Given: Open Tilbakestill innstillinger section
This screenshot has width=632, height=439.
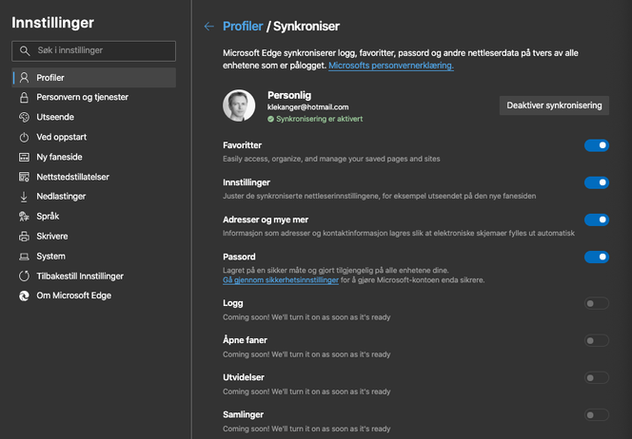Looking at the screenshot, I should pos(93,276).
